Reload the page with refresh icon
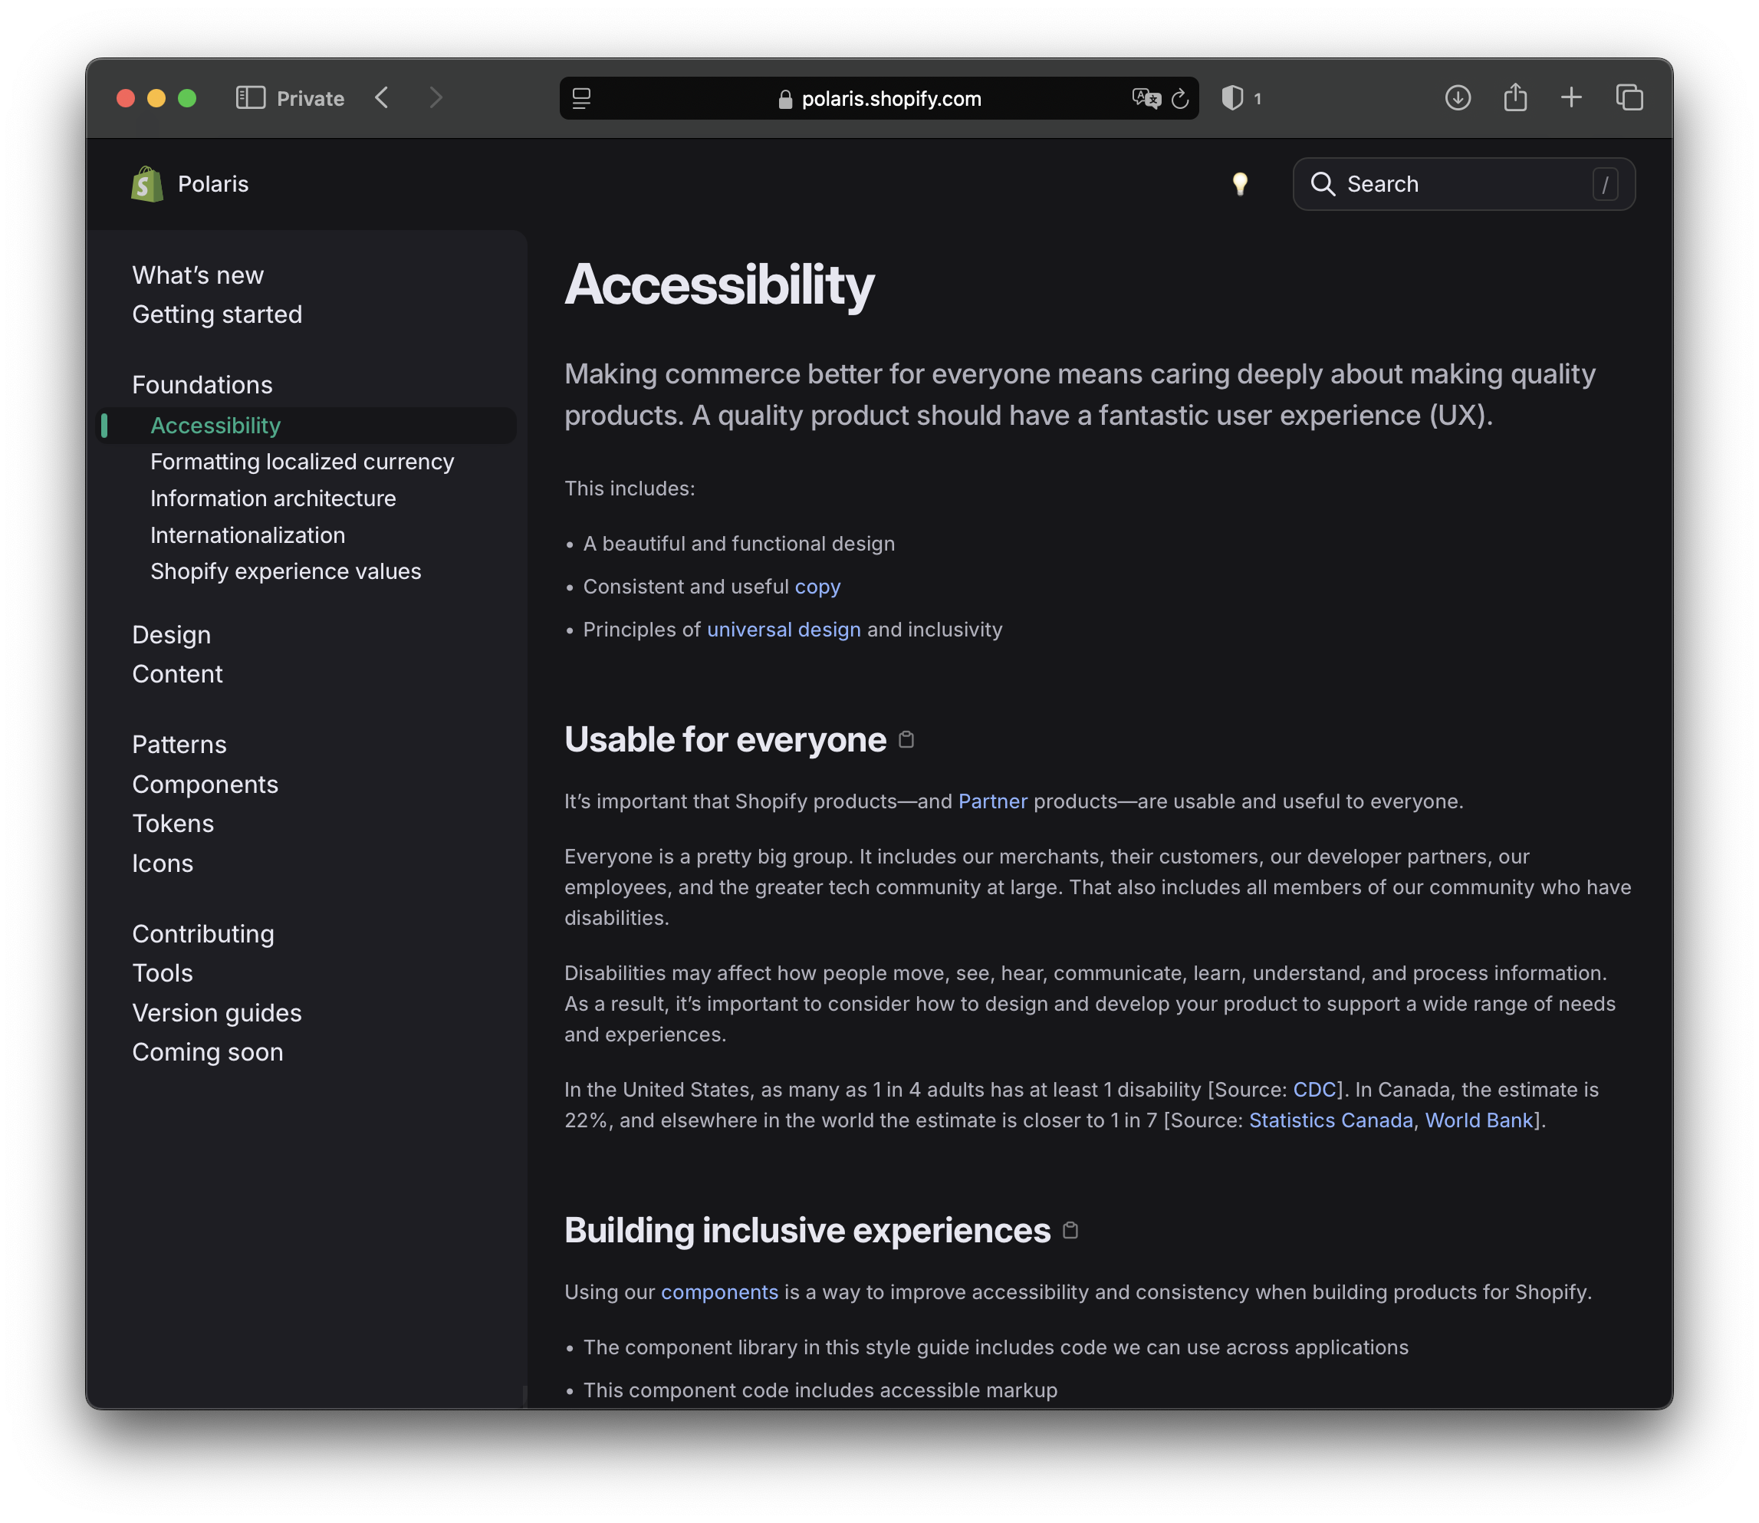Viewport: 1759px width, 1523px height. (x=1179, y=99)
